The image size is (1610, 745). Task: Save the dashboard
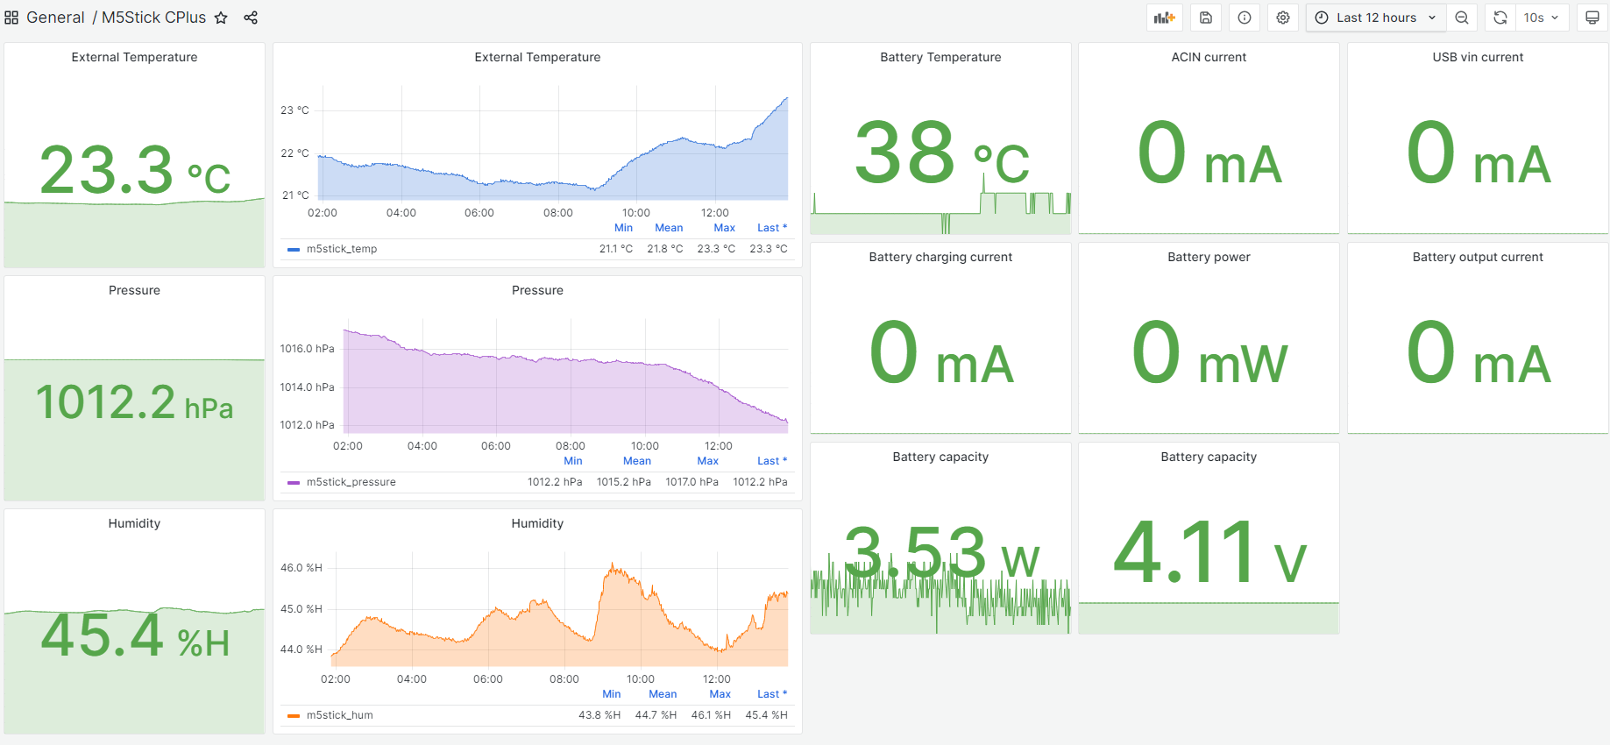[x=1206, y=18]
